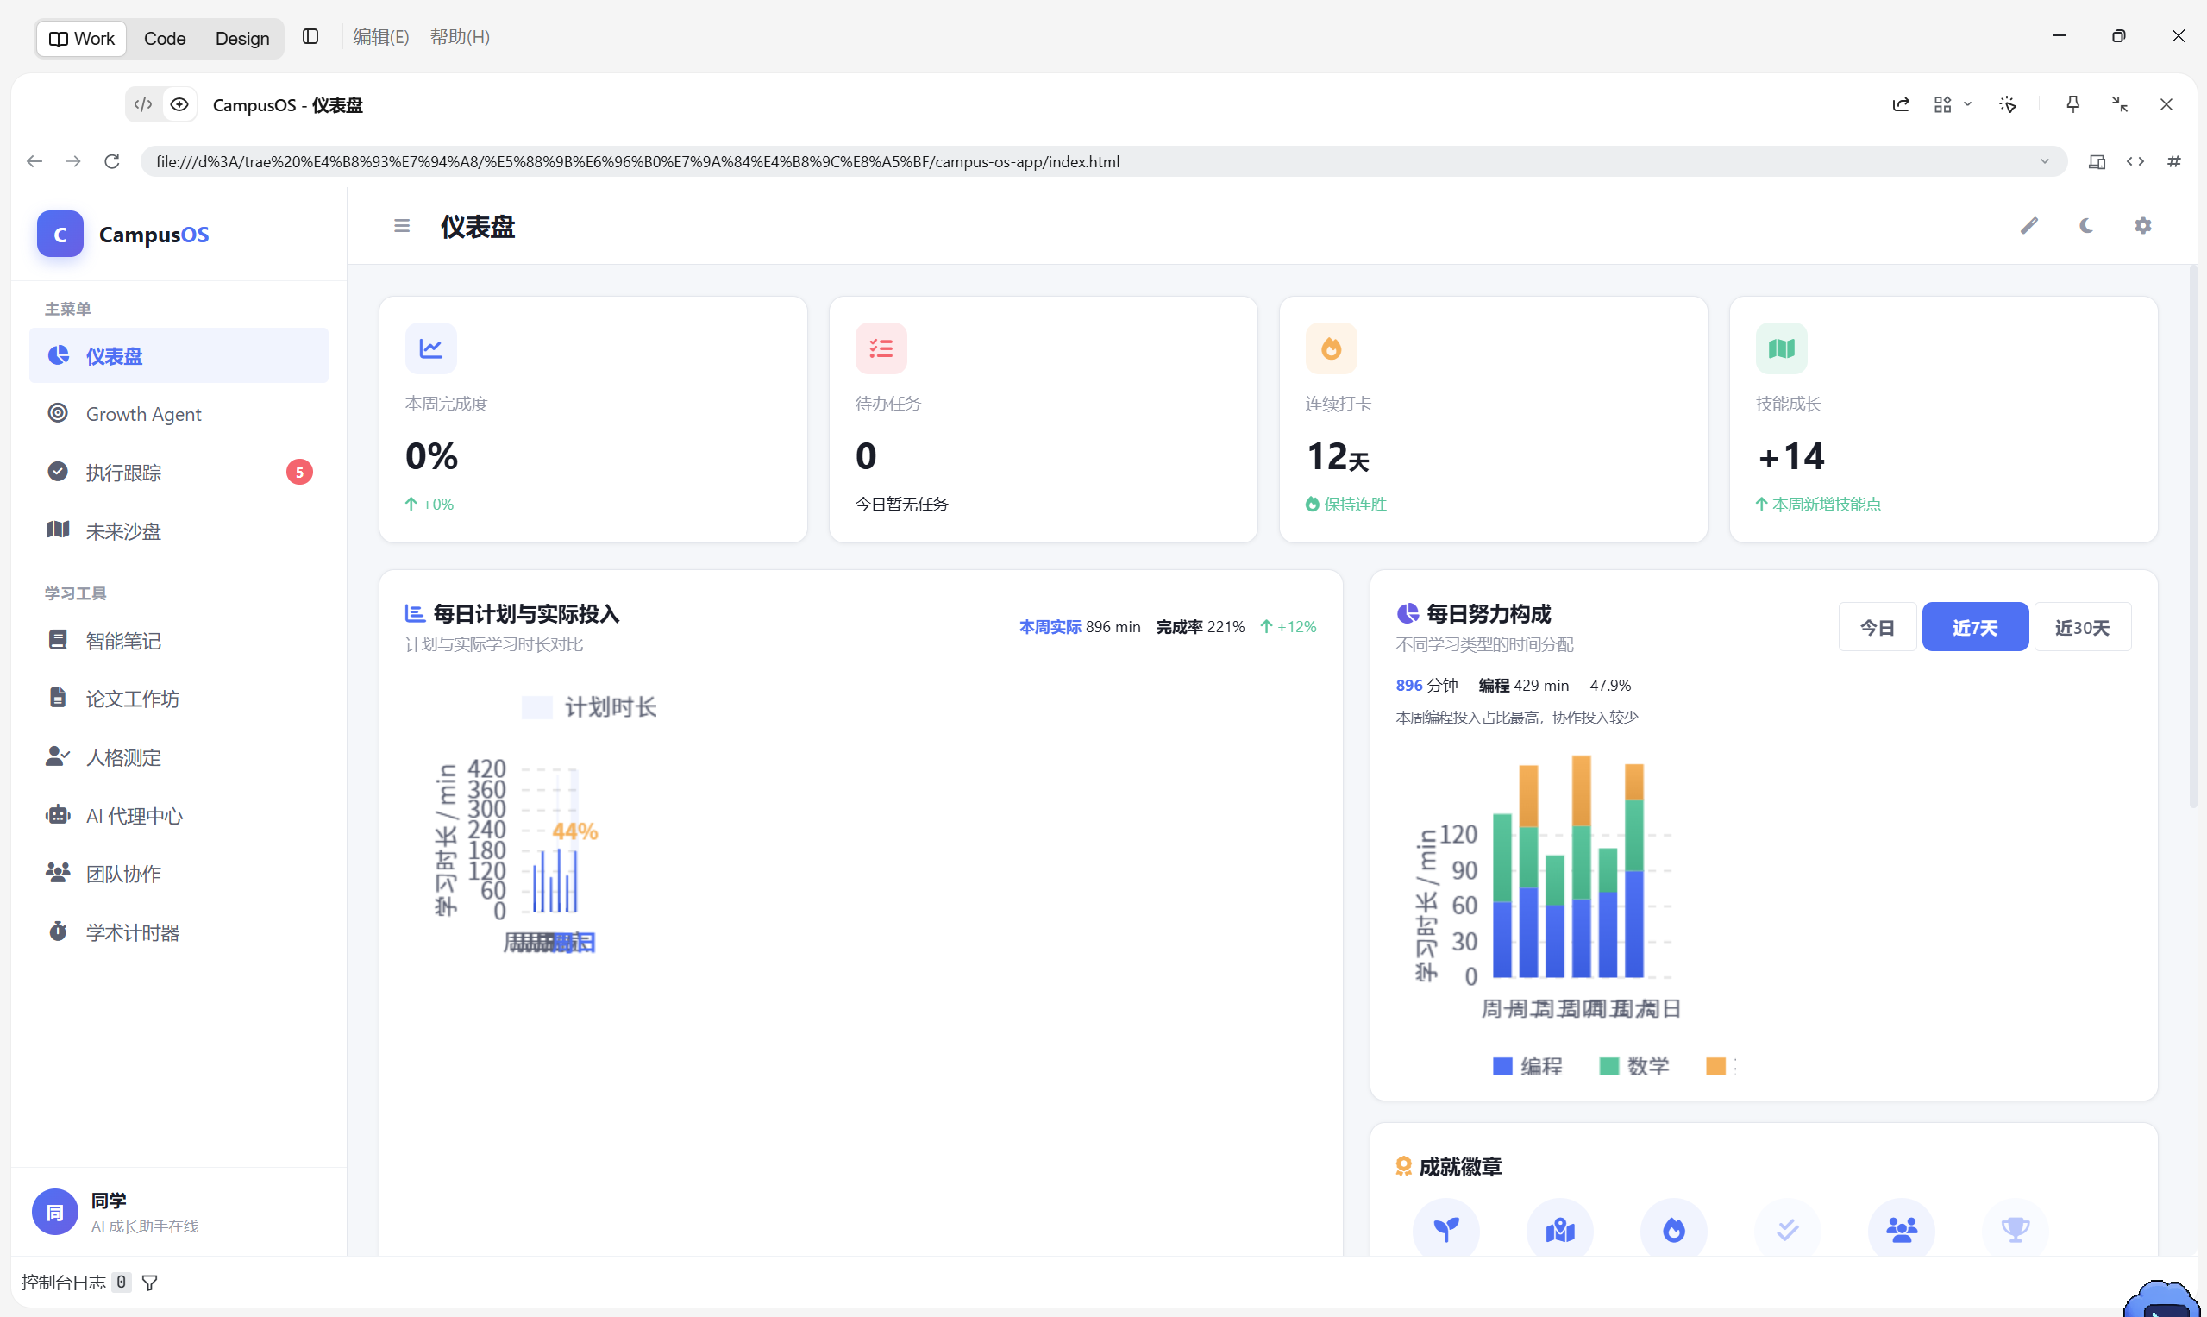Switch to preview eye view

[x=179, y=104]
